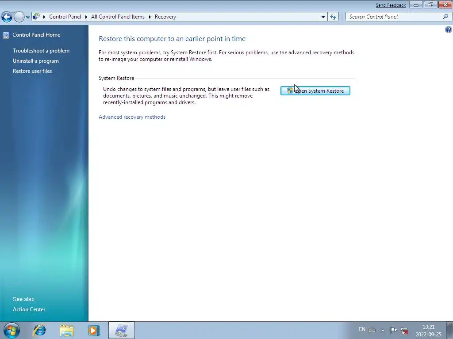Screen dimensions: 453x339
Task: Restore down the Recovery window
Action: pos(430,5)
